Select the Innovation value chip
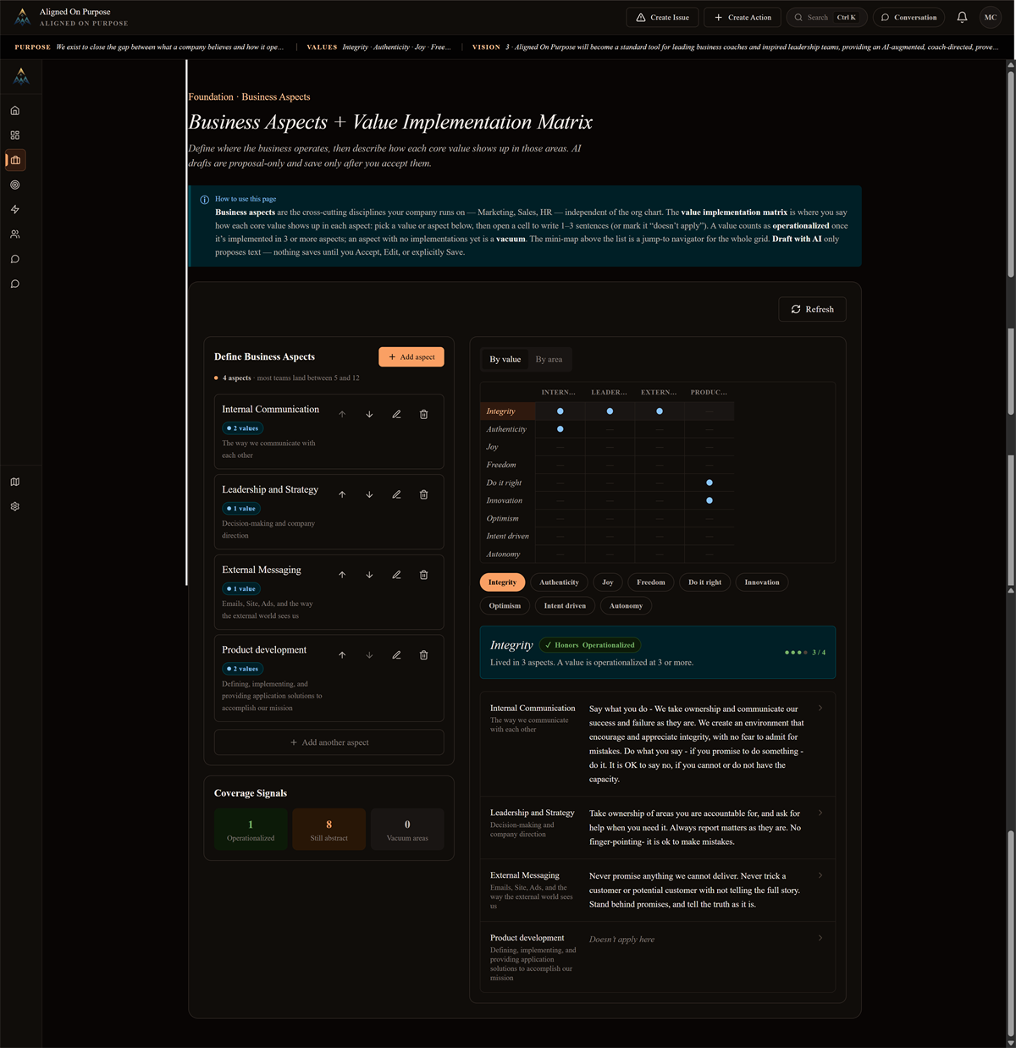 tap(762, 582)
